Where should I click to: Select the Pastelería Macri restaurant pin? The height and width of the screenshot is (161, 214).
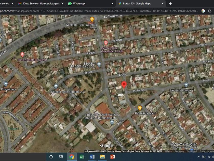[x=140, y=108]
